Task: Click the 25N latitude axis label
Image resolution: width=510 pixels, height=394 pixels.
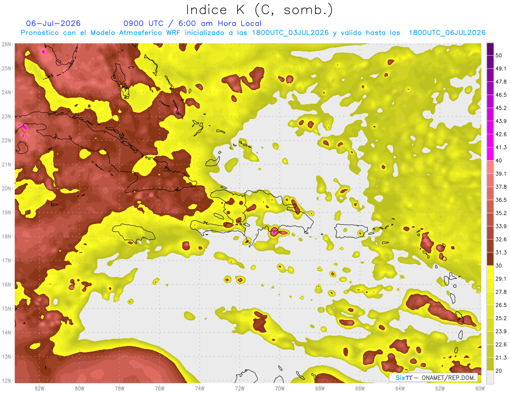Action: click(6, 68)
